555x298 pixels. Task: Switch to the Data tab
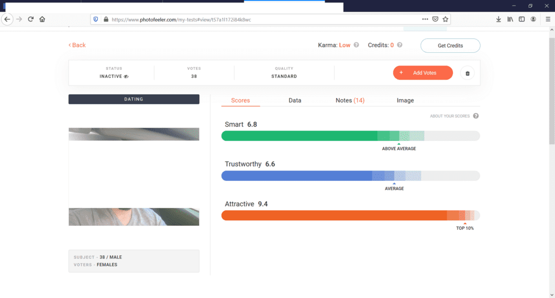[295, 100]
